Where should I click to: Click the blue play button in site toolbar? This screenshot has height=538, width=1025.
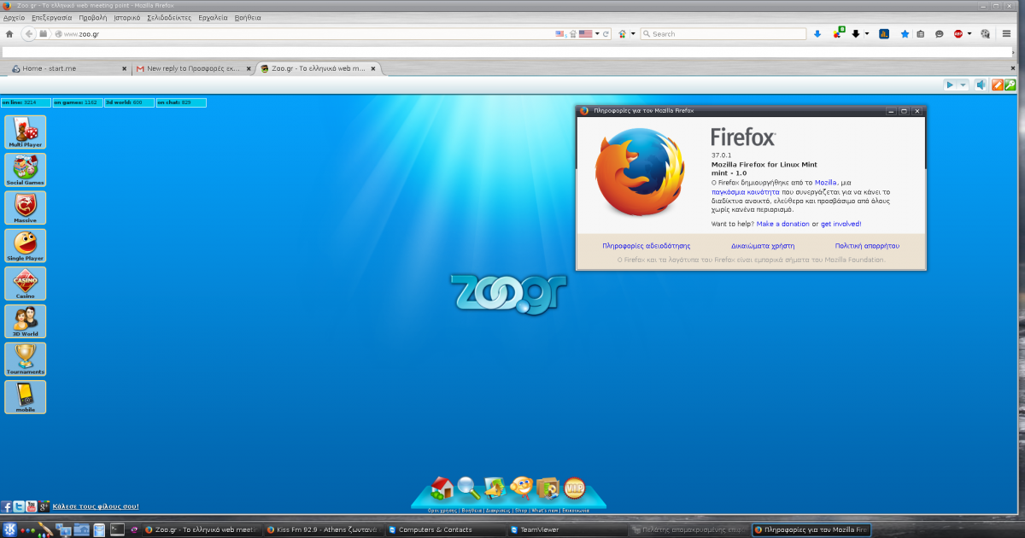(950, 85)
